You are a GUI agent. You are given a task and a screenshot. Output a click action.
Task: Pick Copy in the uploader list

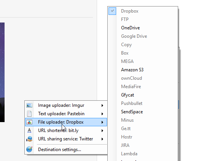(143, 45)
